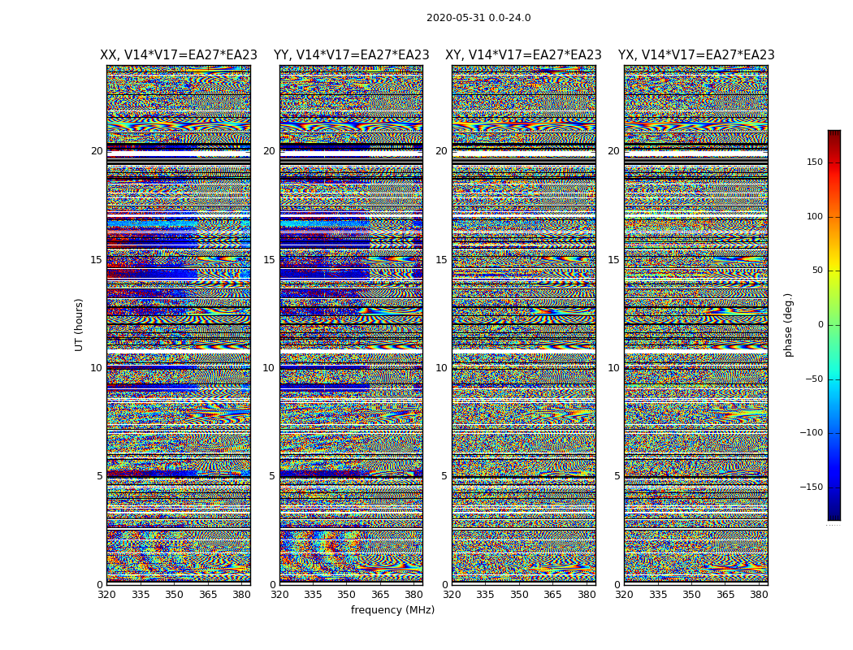853x650 pixels.
Task: Click the "15" UT tick on XX panel
Action: click(x=97, y=259)
